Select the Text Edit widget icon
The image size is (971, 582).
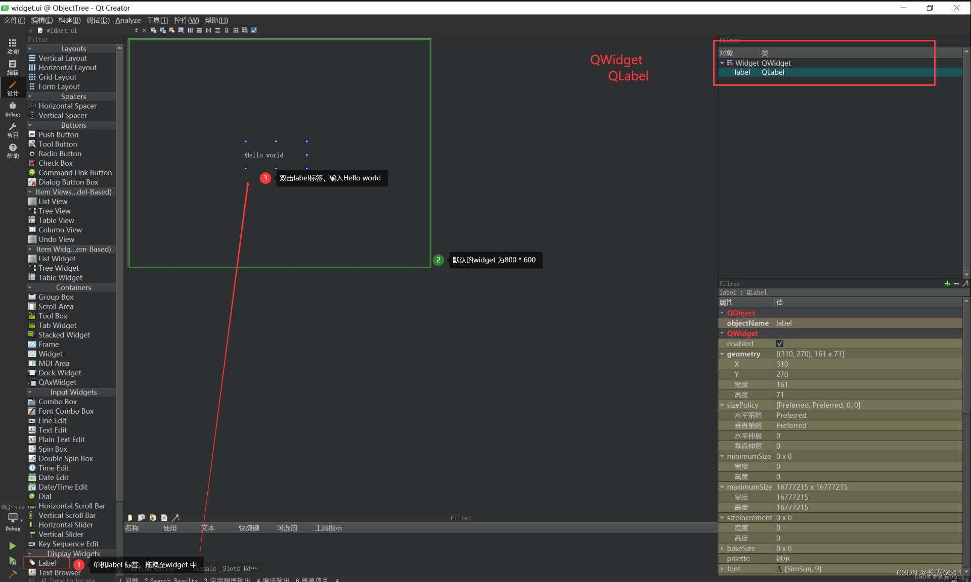[x=32, y=430]
